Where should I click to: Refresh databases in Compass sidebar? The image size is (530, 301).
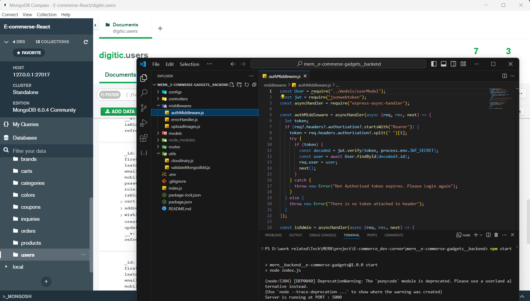coord(86,42)
